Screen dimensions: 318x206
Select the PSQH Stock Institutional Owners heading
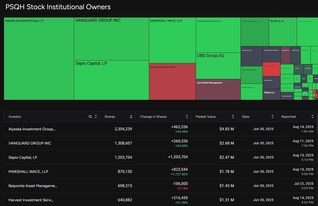tap(58, 7)
